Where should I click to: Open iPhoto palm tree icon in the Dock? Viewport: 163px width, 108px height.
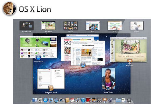94,100
